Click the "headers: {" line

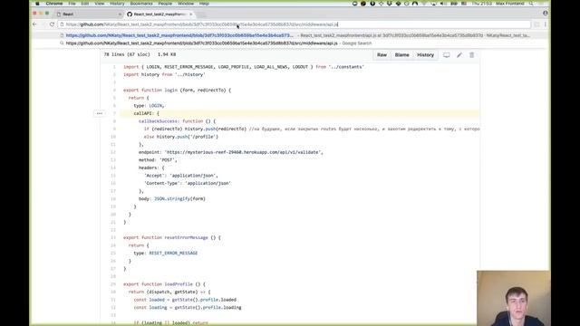(151, 168)
